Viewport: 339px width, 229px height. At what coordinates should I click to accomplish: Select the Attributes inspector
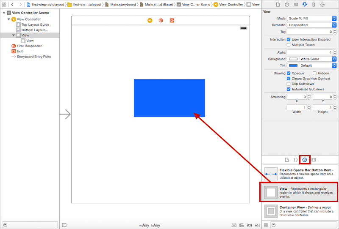tap(305, 5)
